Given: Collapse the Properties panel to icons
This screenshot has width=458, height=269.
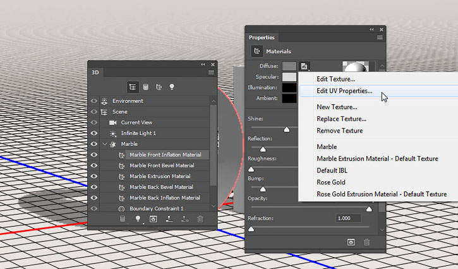Looking at the screenshot, I should click(371, 30).
